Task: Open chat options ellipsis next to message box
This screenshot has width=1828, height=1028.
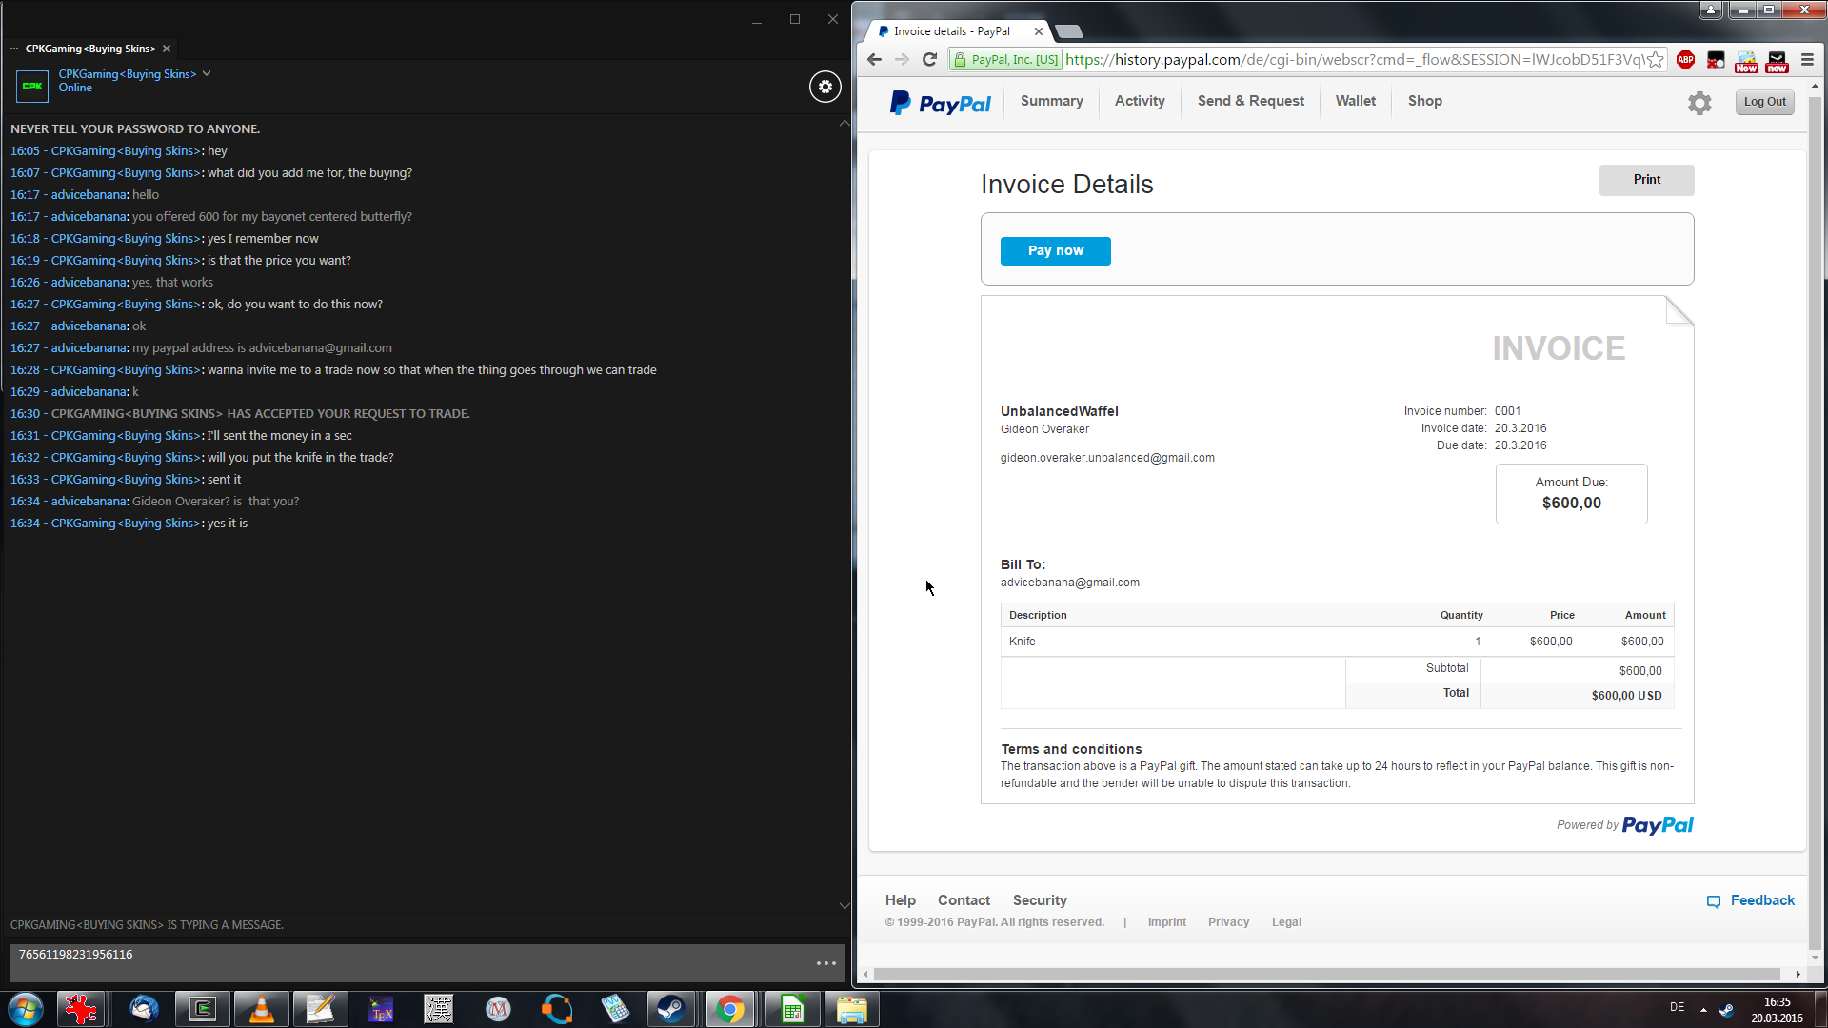Action: [825, 963]
